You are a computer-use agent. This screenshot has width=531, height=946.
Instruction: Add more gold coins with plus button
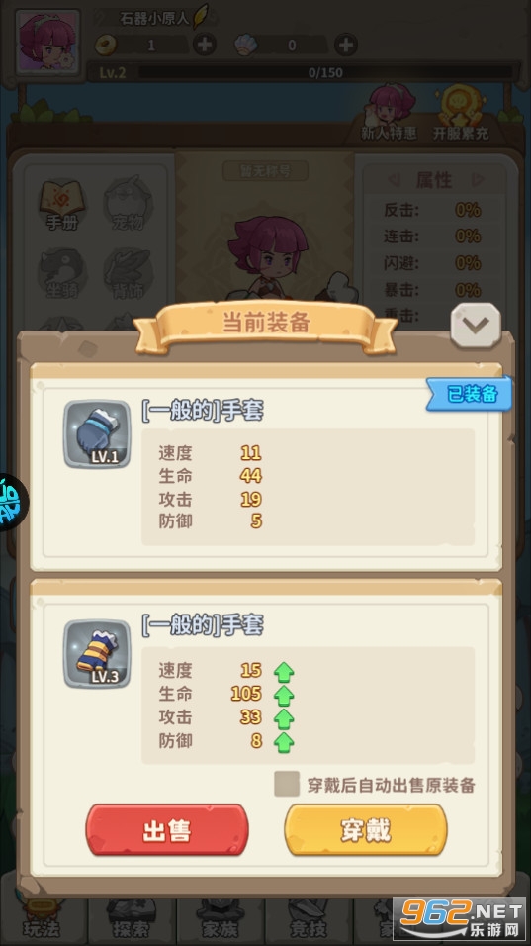point(205,45)
